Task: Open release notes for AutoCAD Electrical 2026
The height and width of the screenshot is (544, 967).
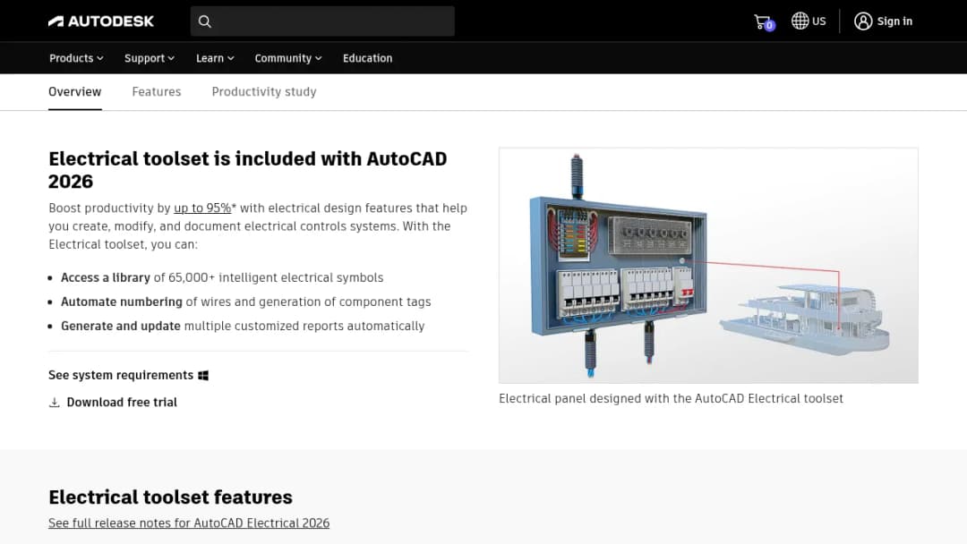Action: 189,523
